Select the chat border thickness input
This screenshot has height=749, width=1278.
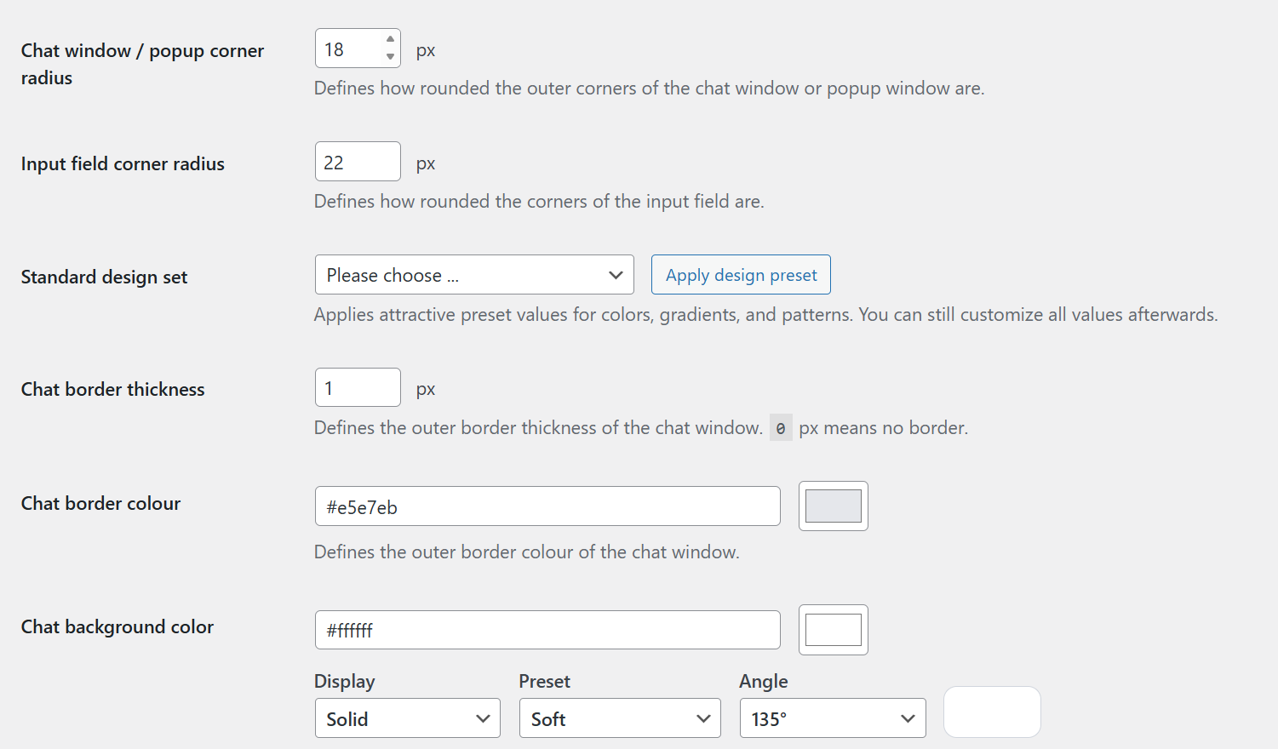coord(358,387)
